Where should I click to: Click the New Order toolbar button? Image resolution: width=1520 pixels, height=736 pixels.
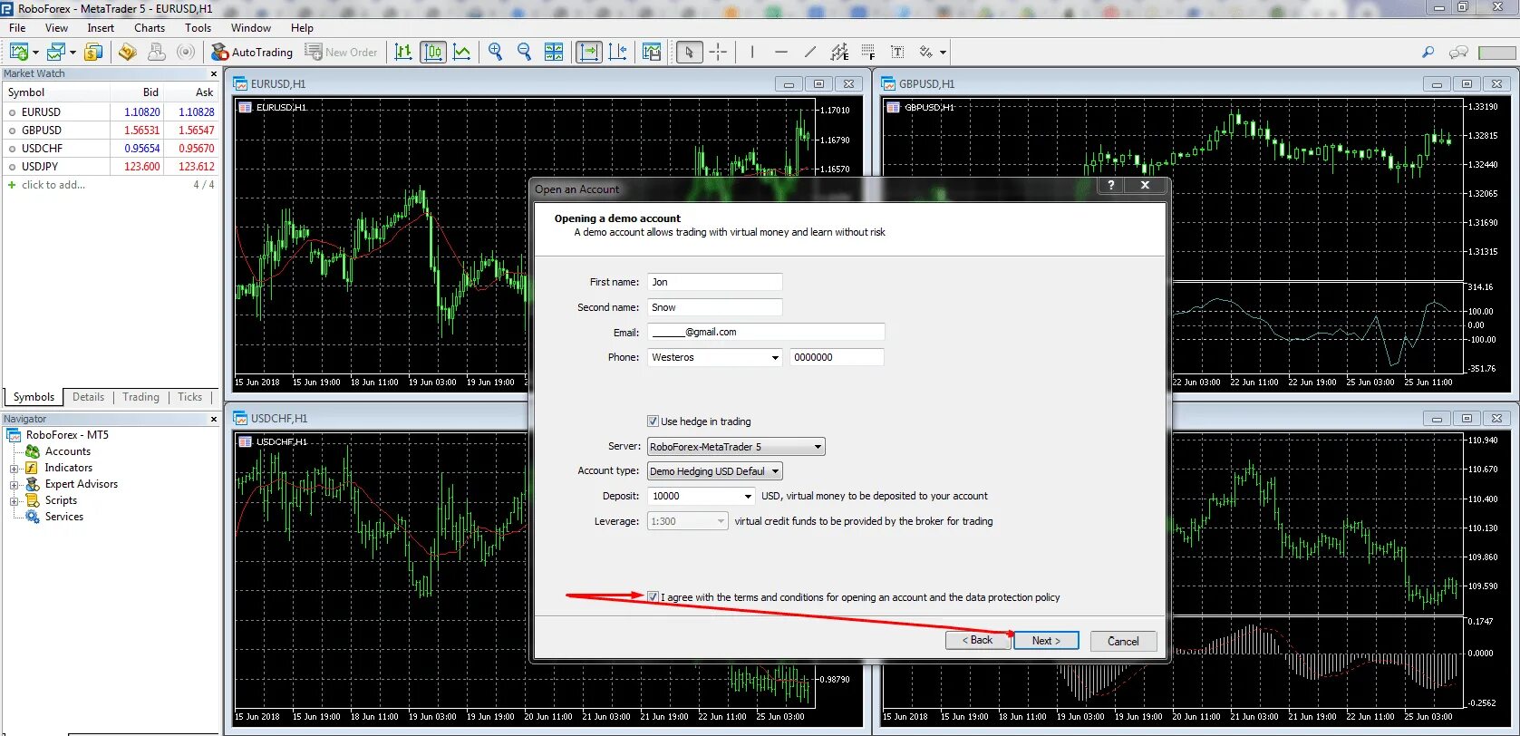point(342,53)
